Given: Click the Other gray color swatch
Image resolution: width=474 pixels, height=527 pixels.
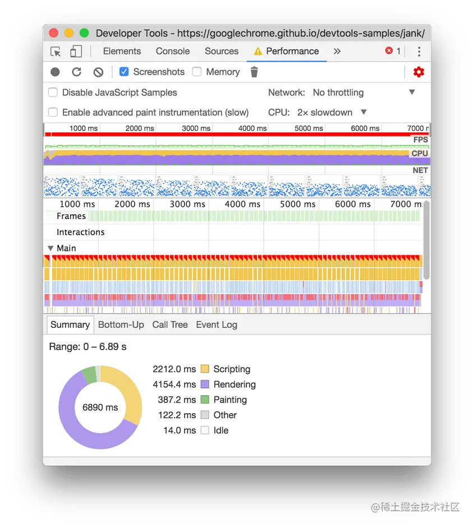Looking at the screenshot, I should pos(205,415).
